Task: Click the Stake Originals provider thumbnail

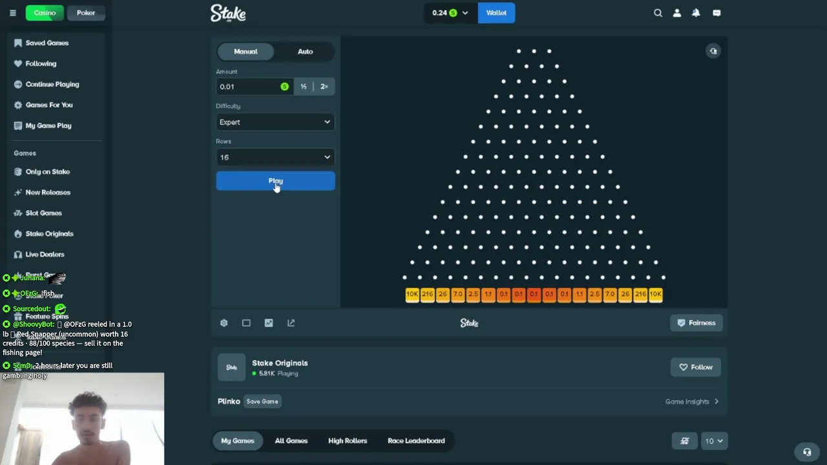Action: coord(231,367)
